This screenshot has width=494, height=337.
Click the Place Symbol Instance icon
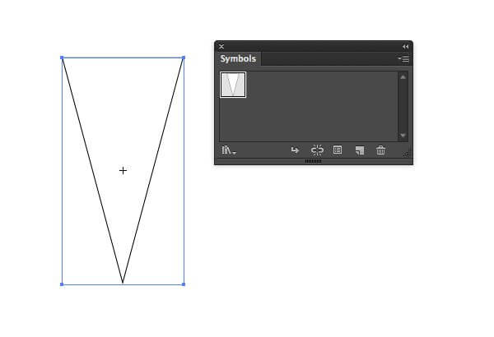(295, 150)
